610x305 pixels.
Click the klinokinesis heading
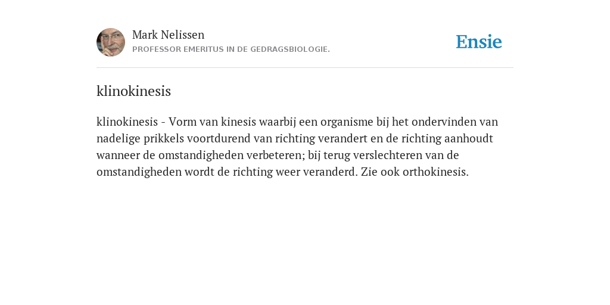(133, 91)
